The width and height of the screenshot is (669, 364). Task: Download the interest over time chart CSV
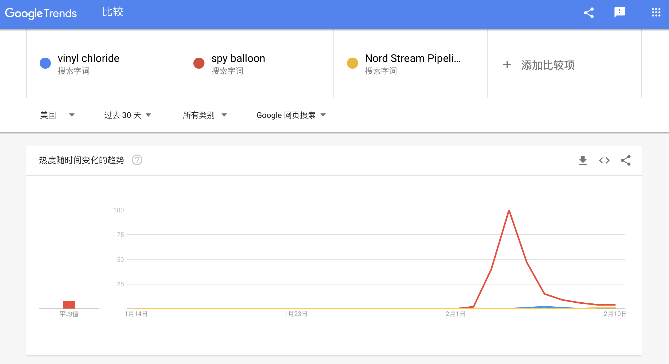tap(583, 160)
